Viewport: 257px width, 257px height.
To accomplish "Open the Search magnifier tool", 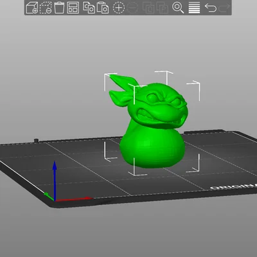I will tap(178, 8).
